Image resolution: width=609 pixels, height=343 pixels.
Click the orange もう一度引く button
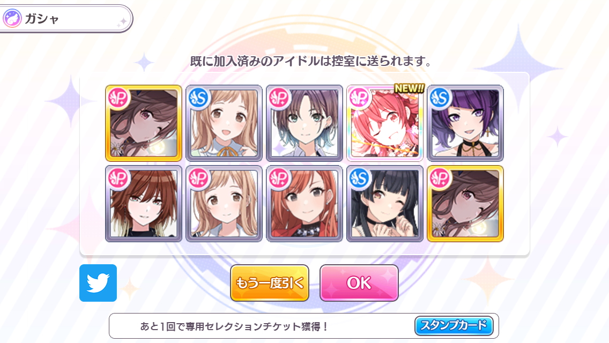(270, 283)
